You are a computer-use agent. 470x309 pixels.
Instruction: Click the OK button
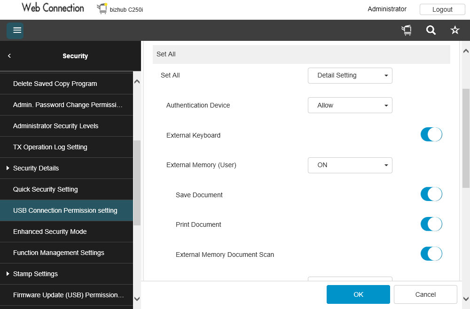point(358,294)
